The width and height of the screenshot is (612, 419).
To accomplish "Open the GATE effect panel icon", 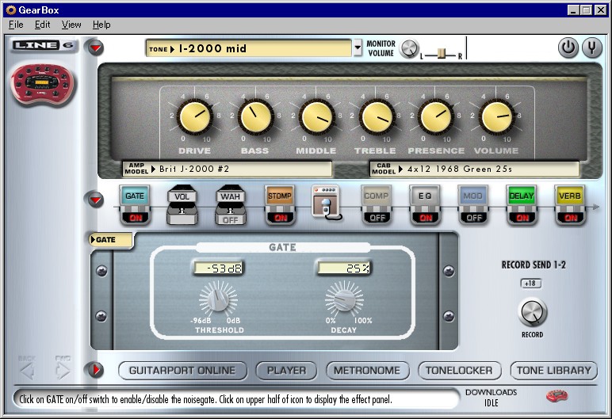I will click(135, 196).
